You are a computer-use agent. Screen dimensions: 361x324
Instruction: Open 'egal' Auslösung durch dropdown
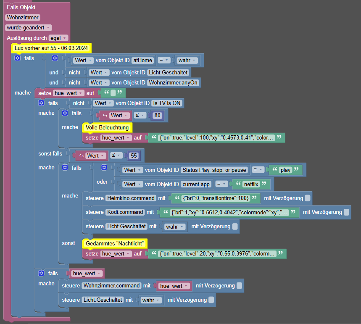pos(58,38)
